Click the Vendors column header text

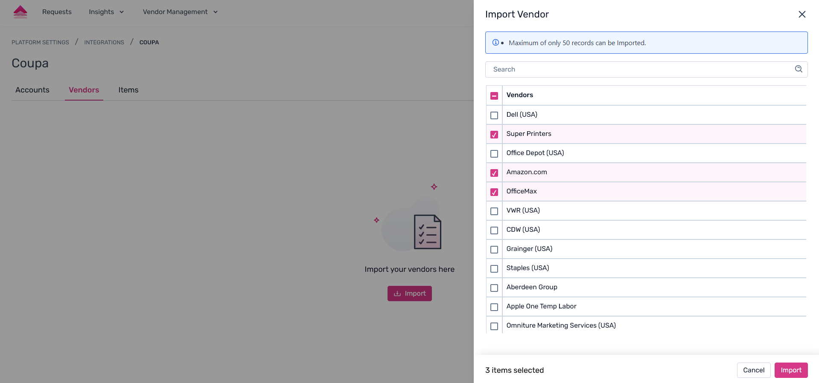[x=520, y=95]
